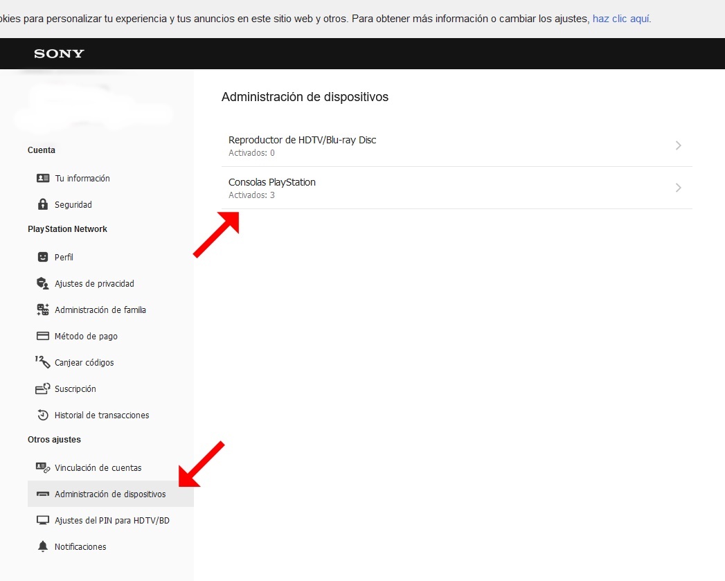
Task: Click the Método de pago card icon
Action: [43, 336]
